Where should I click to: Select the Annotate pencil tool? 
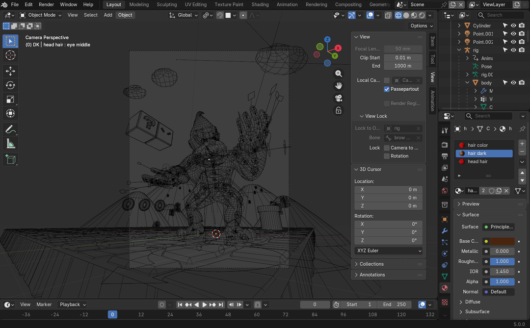point(10,129)
